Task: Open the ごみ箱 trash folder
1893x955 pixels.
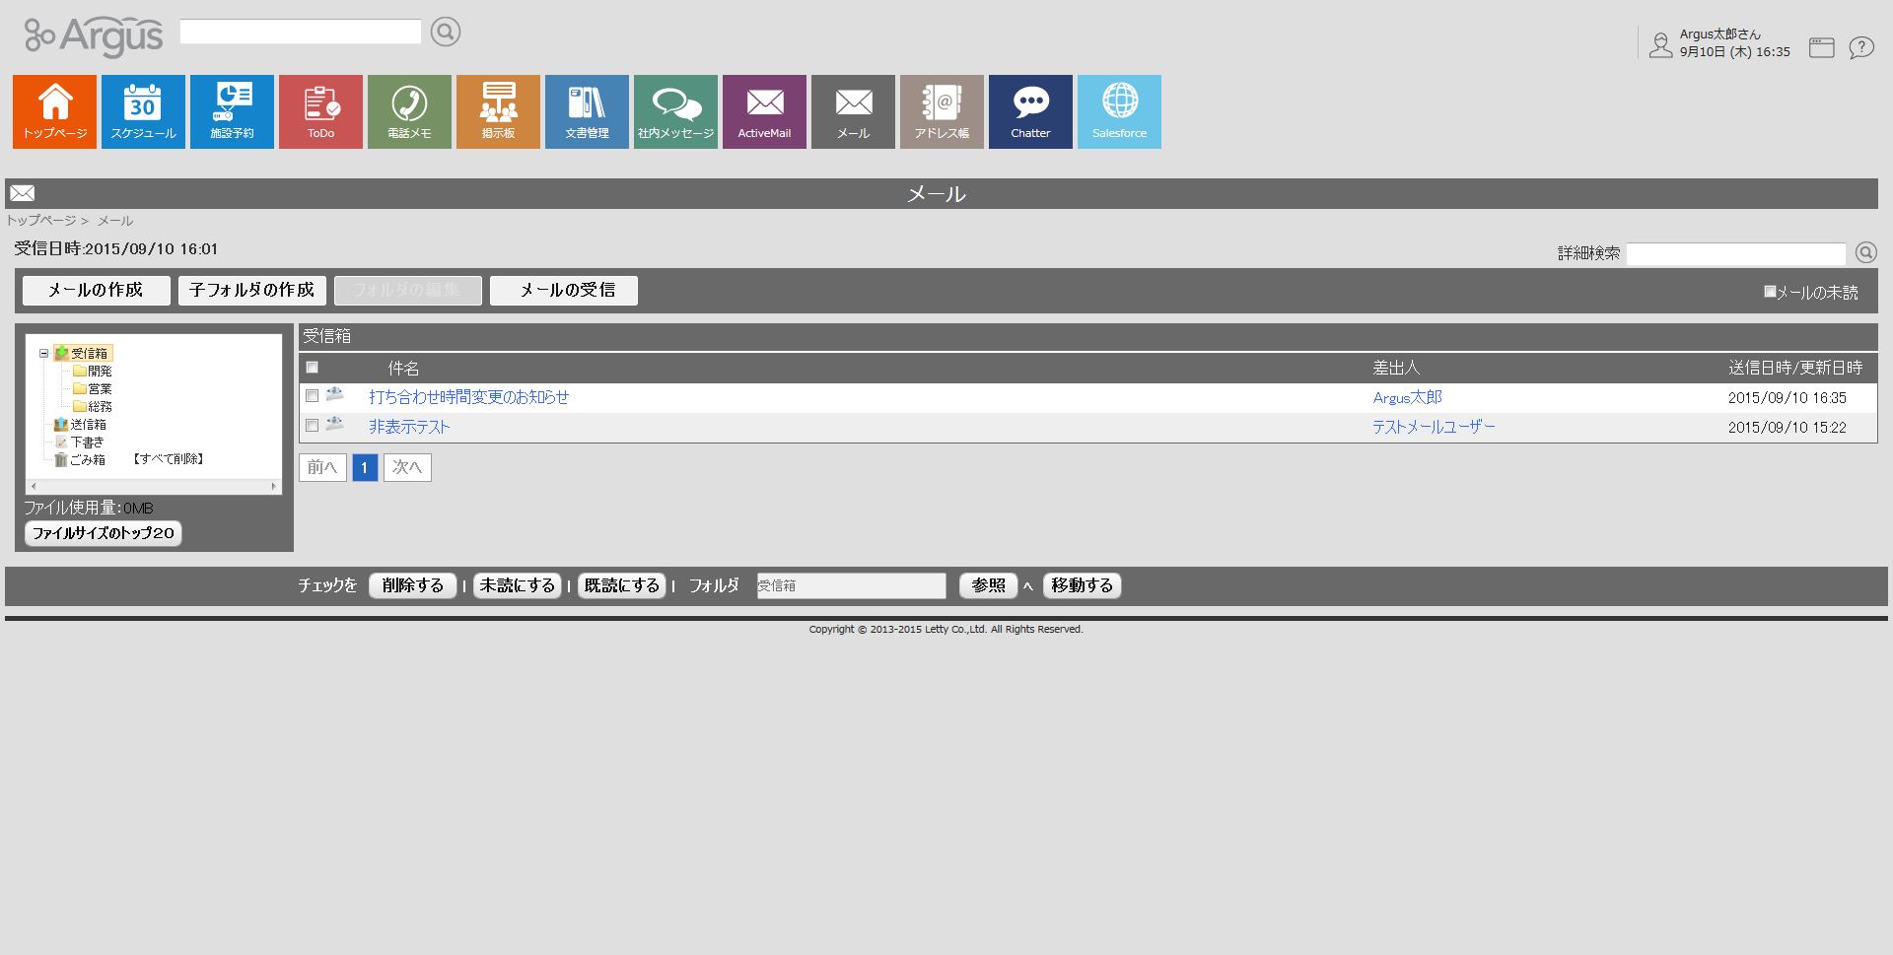Action: point(87,460)
